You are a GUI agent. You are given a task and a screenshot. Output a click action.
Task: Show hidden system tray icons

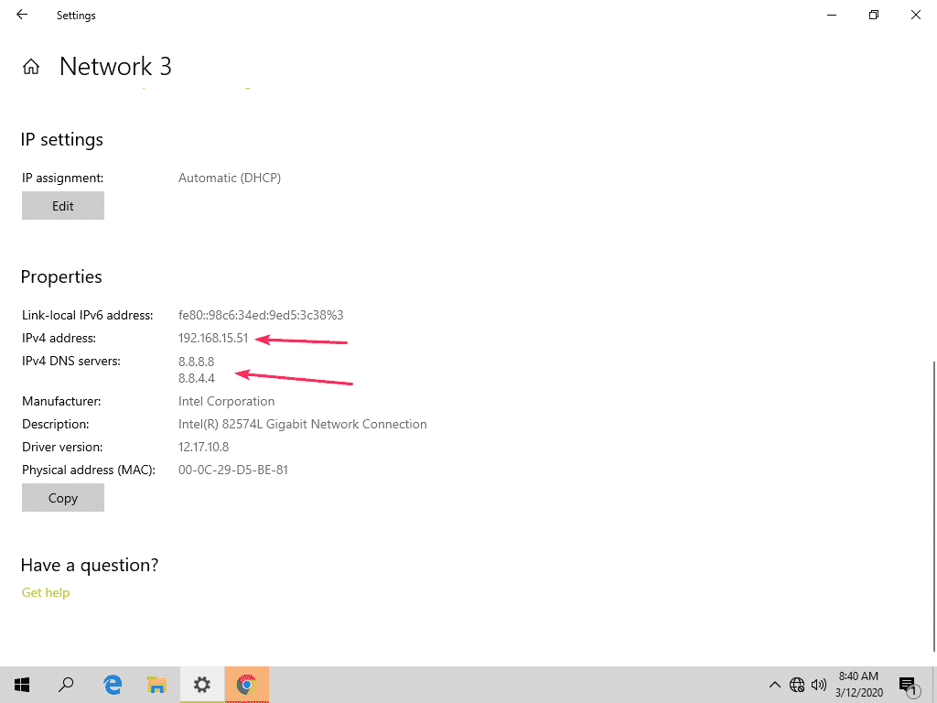pyautogui.click(x=774, y=685)
